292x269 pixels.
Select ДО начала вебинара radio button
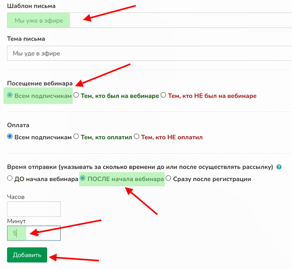pyautogui.click(x=10, y=179)
